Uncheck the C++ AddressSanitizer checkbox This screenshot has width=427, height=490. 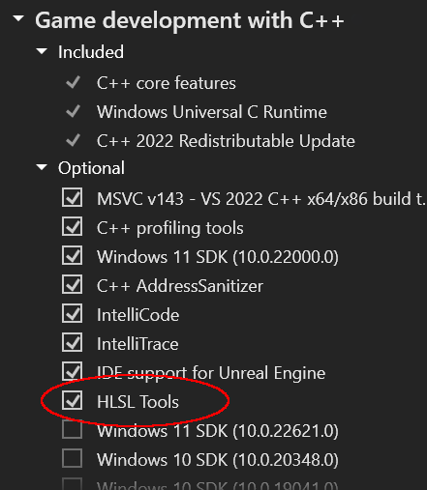pos(72,284)
